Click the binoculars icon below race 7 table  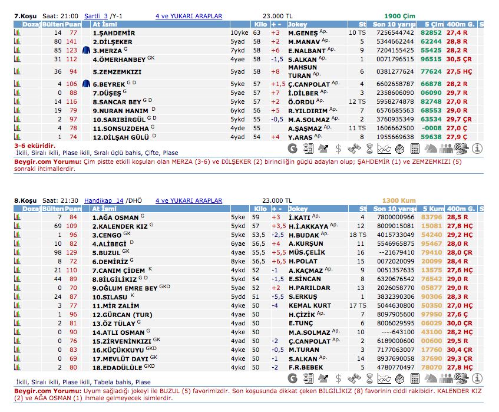click(x=354, y=149)
